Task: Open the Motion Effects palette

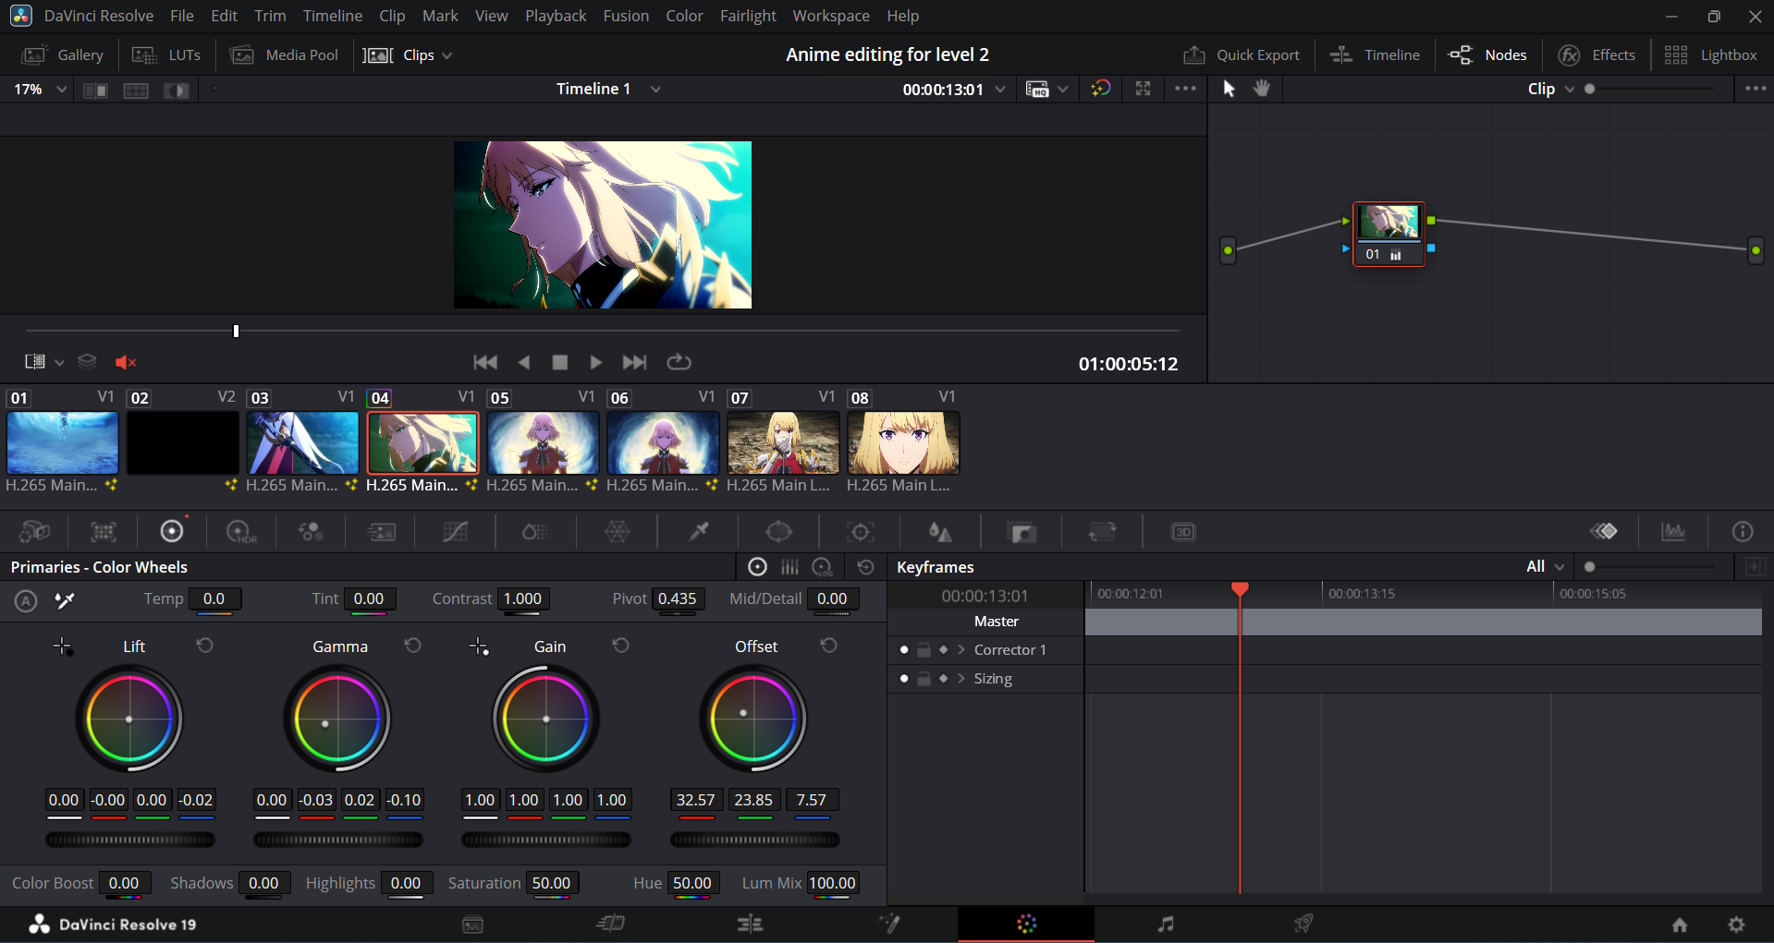Action: tap(381, 532)
